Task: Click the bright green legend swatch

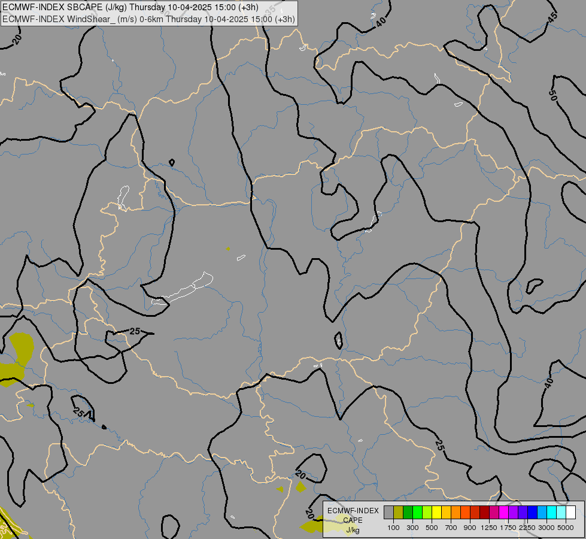Action: point(417,513)
